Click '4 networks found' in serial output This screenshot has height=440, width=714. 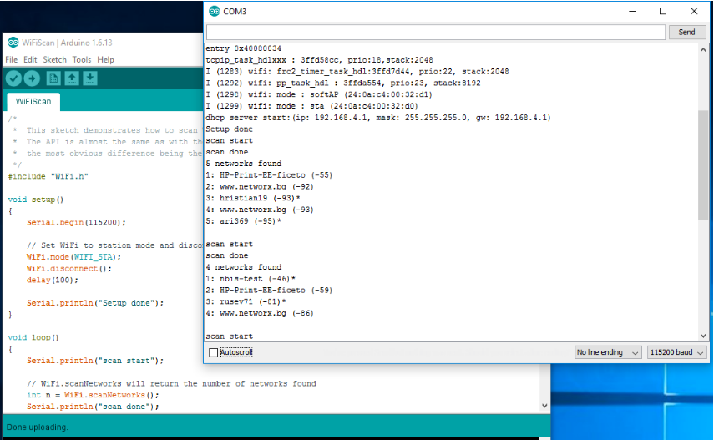click(244, 267)
